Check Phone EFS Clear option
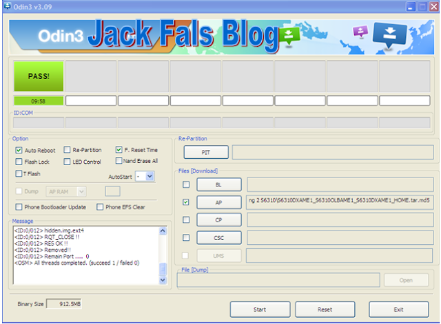The height and width of the screenshot is (324, 441). pyautogui.click(x=100, y=207)
